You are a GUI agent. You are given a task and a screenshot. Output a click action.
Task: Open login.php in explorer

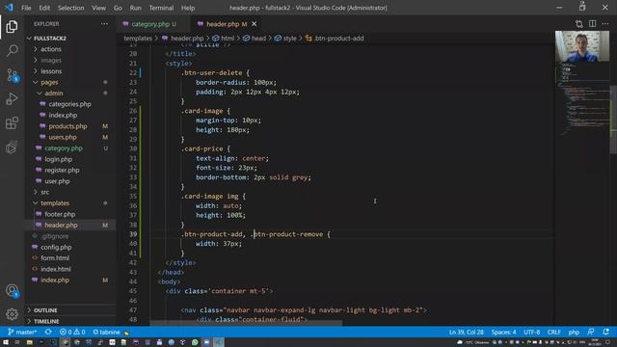(x=58, y=159)
